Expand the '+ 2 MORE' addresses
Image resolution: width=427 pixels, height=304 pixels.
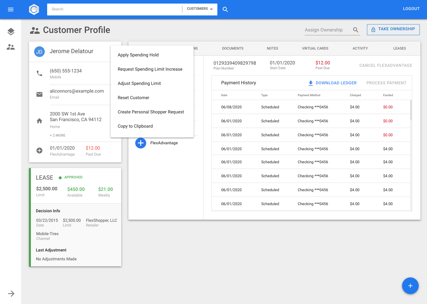pos(58,135)
